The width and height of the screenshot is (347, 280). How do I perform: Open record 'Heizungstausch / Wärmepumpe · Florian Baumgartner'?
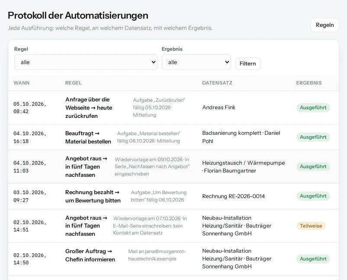click(x=244, y=167)
